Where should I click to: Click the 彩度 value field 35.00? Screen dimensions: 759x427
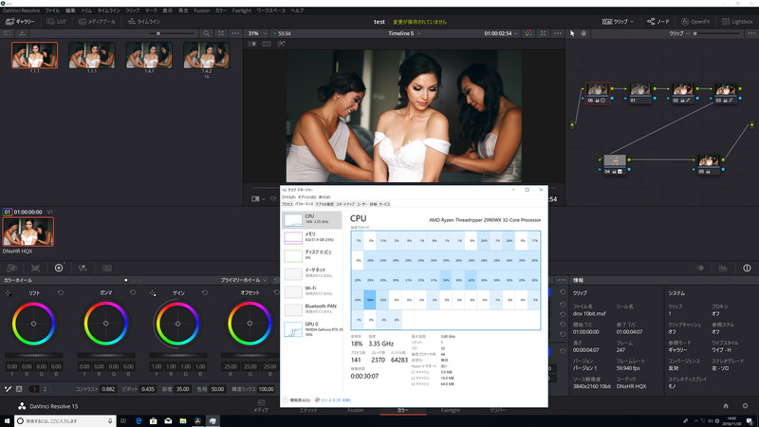click(182, 389)
